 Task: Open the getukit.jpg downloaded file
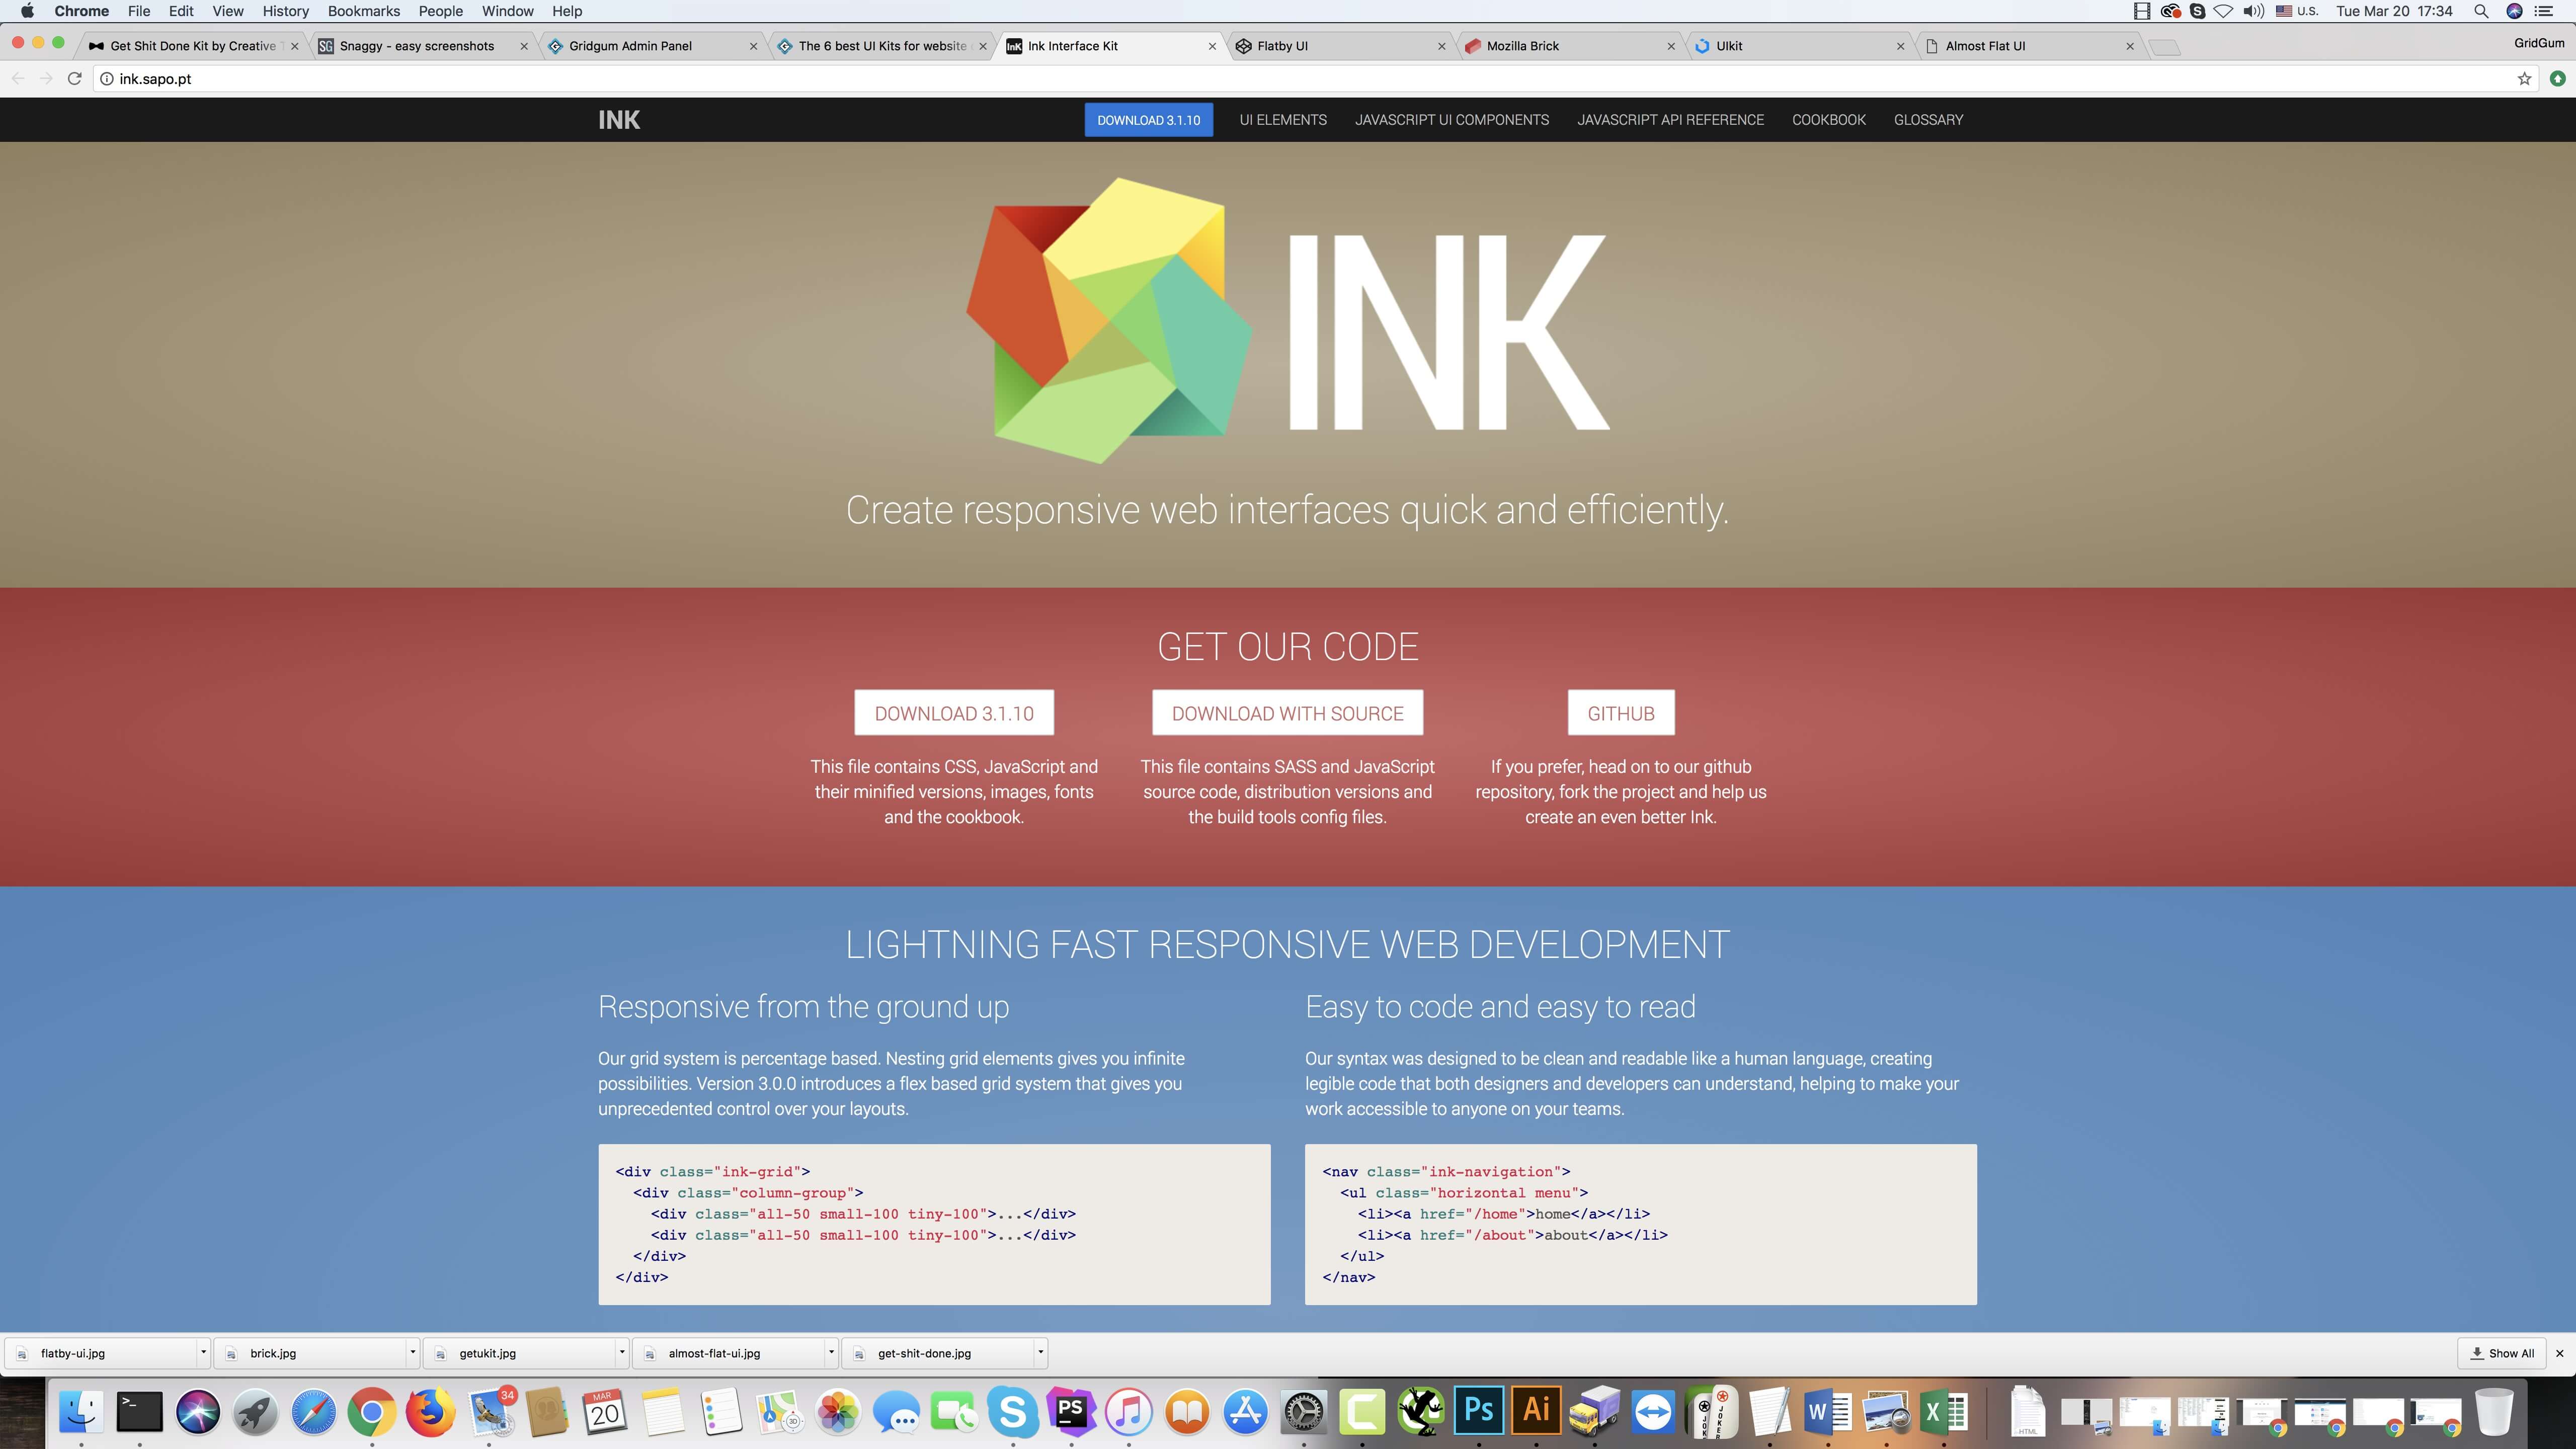(520, 1353)
